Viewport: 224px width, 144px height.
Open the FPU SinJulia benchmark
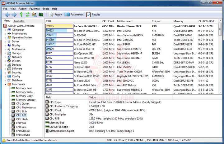pyautogui.click(x=23, y=135)
